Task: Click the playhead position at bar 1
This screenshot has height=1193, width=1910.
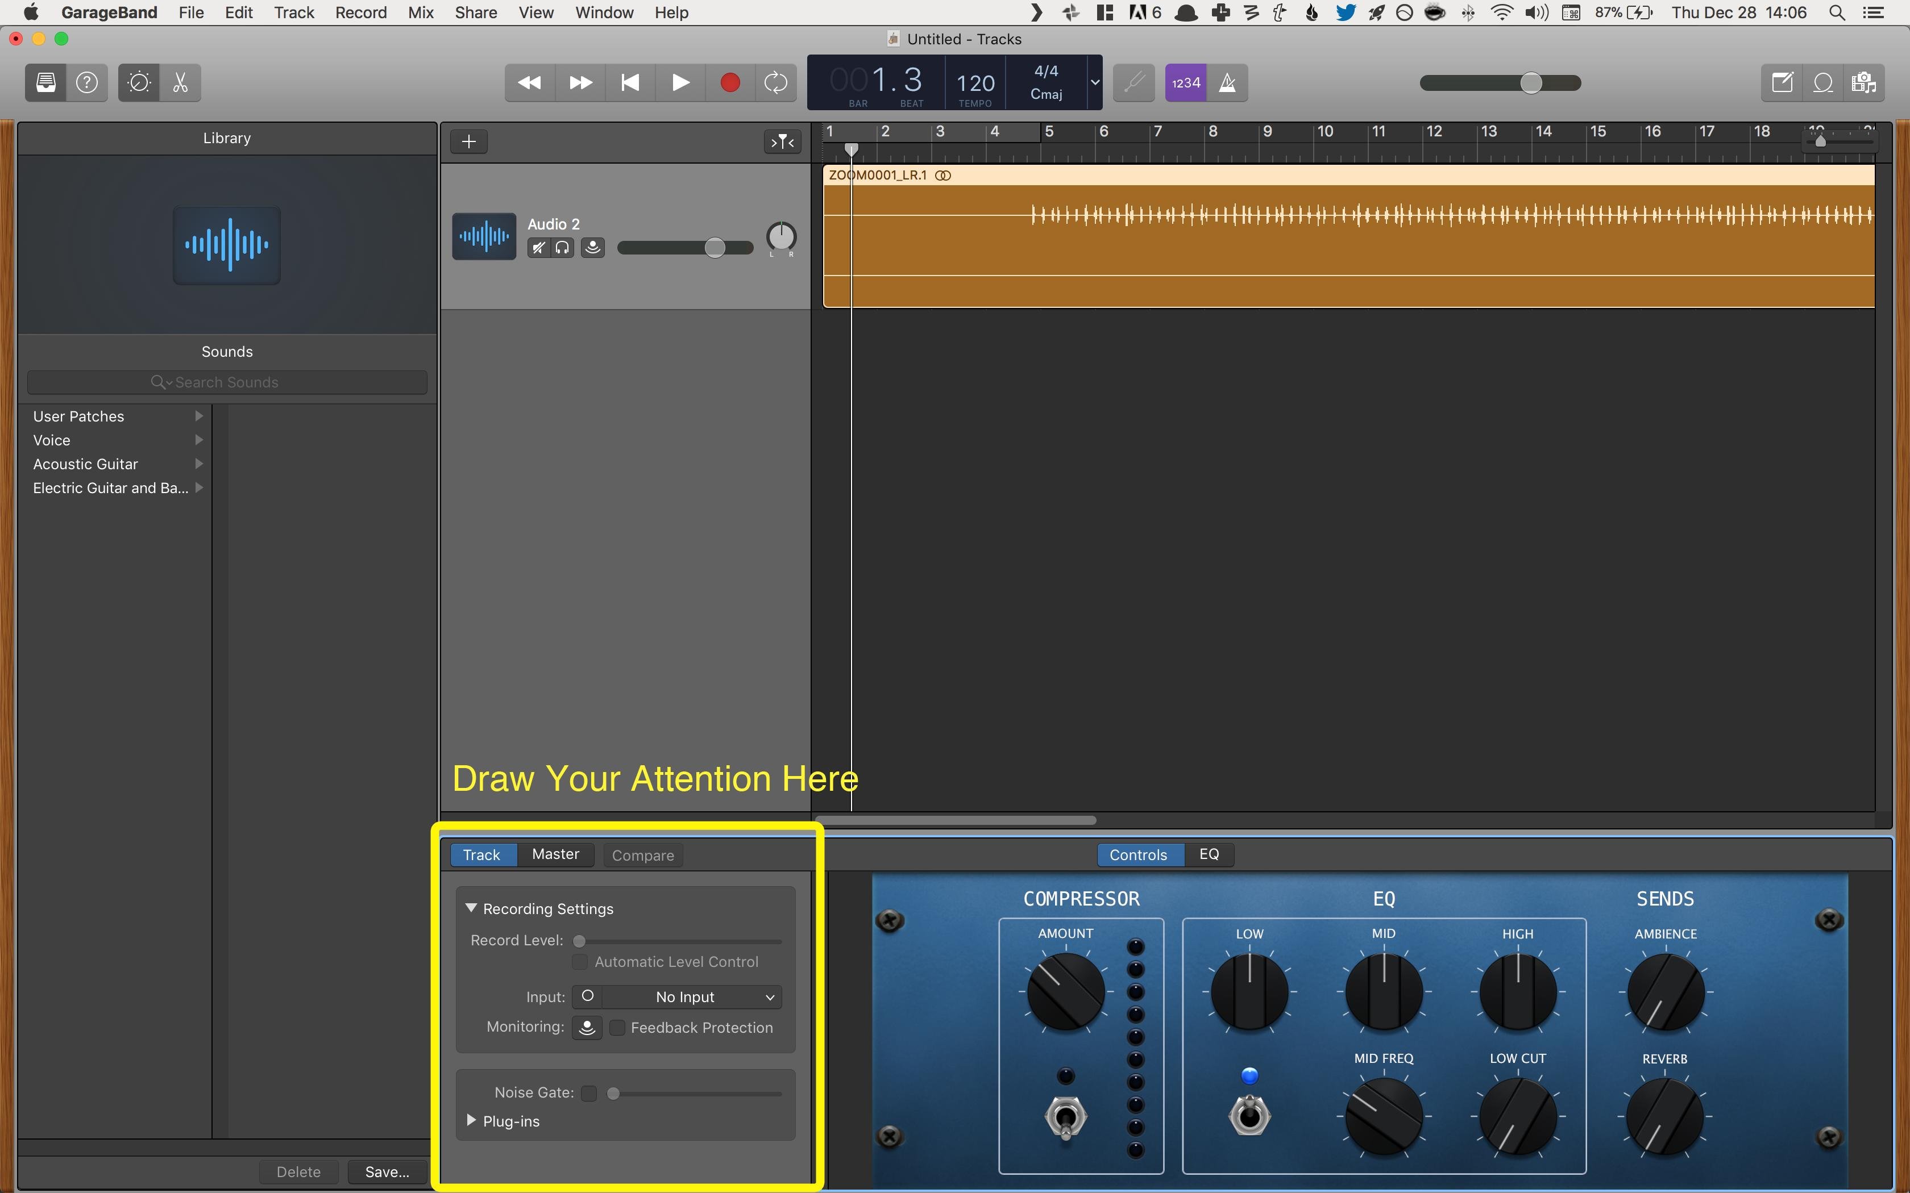Action: 851,148
